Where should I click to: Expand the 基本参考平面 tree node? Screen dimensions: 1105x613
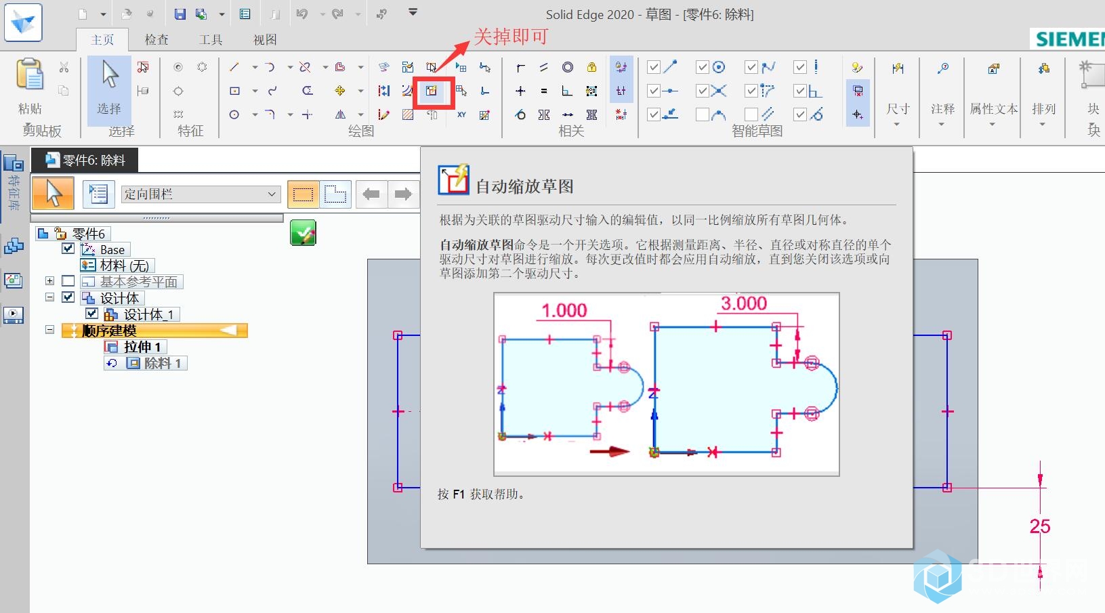click(49, 280)
